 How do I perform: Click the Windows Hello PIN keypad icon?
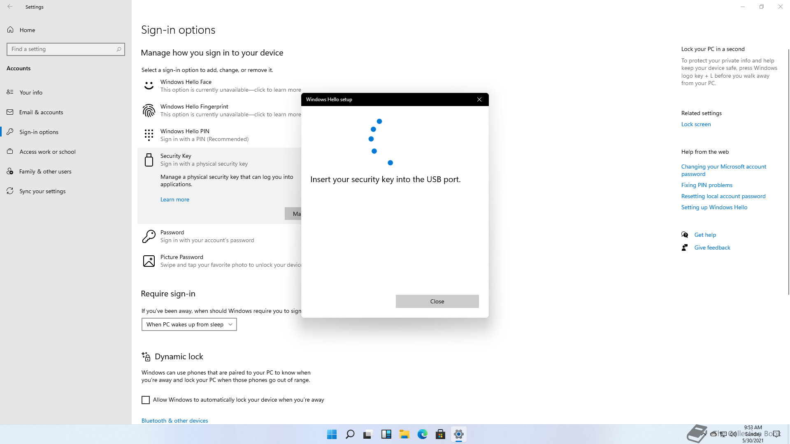pos(149,135)
